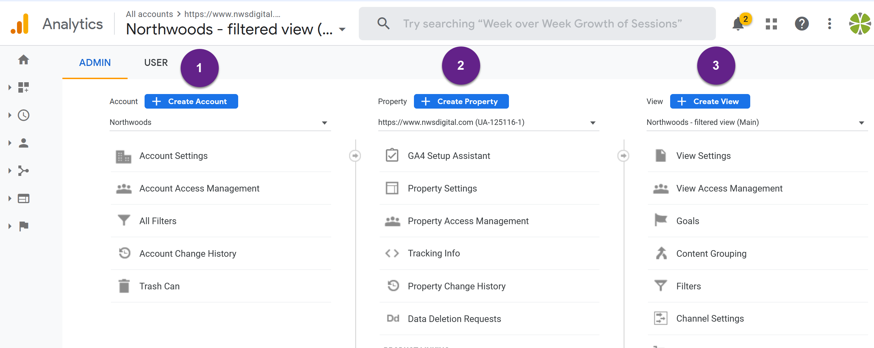This screenshot has height=348, width=874.
Task: Open the Analytics logo home
Action: [20, 24]
